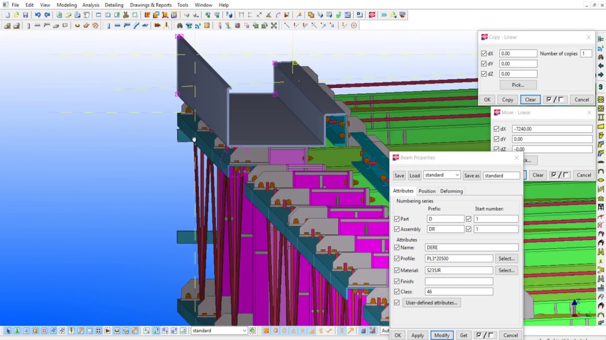Toggle the Part prefix checkbox

coord(397,219)
